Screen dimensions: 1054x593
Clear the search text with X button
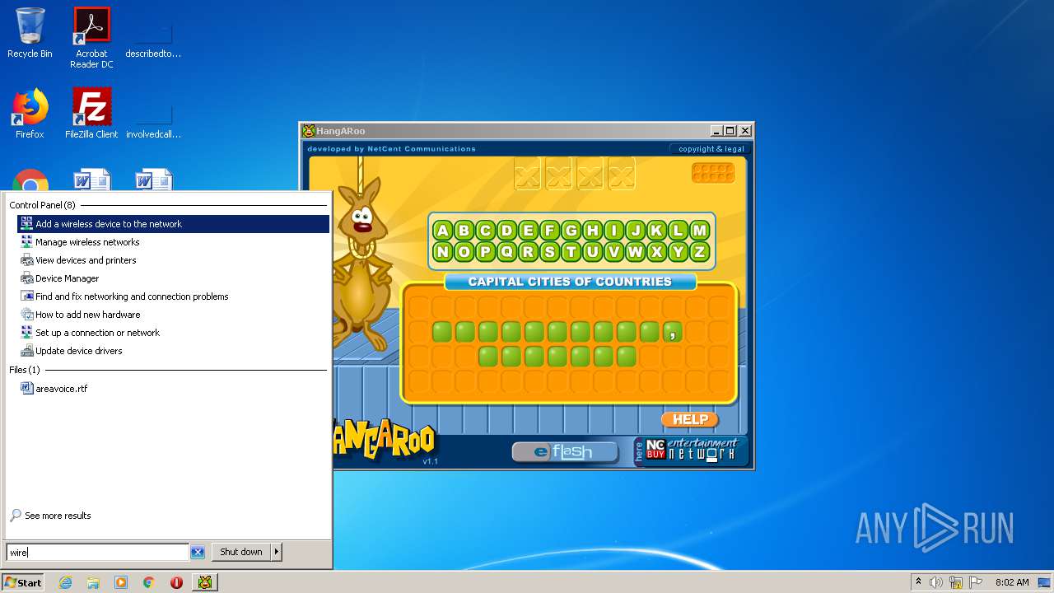198,553
